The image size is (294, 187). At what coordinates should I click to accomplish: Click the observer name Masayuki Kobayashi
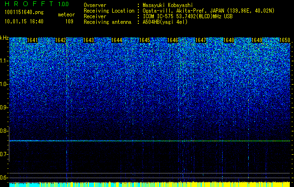(x=168, y=6)
